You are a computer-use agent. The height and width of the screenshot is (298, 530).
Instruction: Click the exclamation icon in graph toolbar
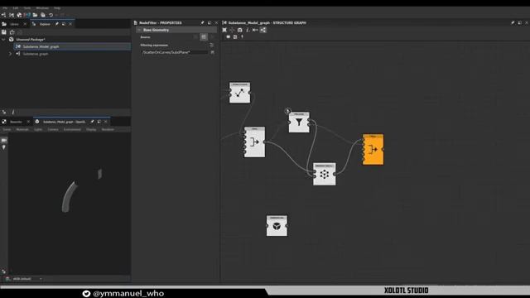(x=242, y=36)
